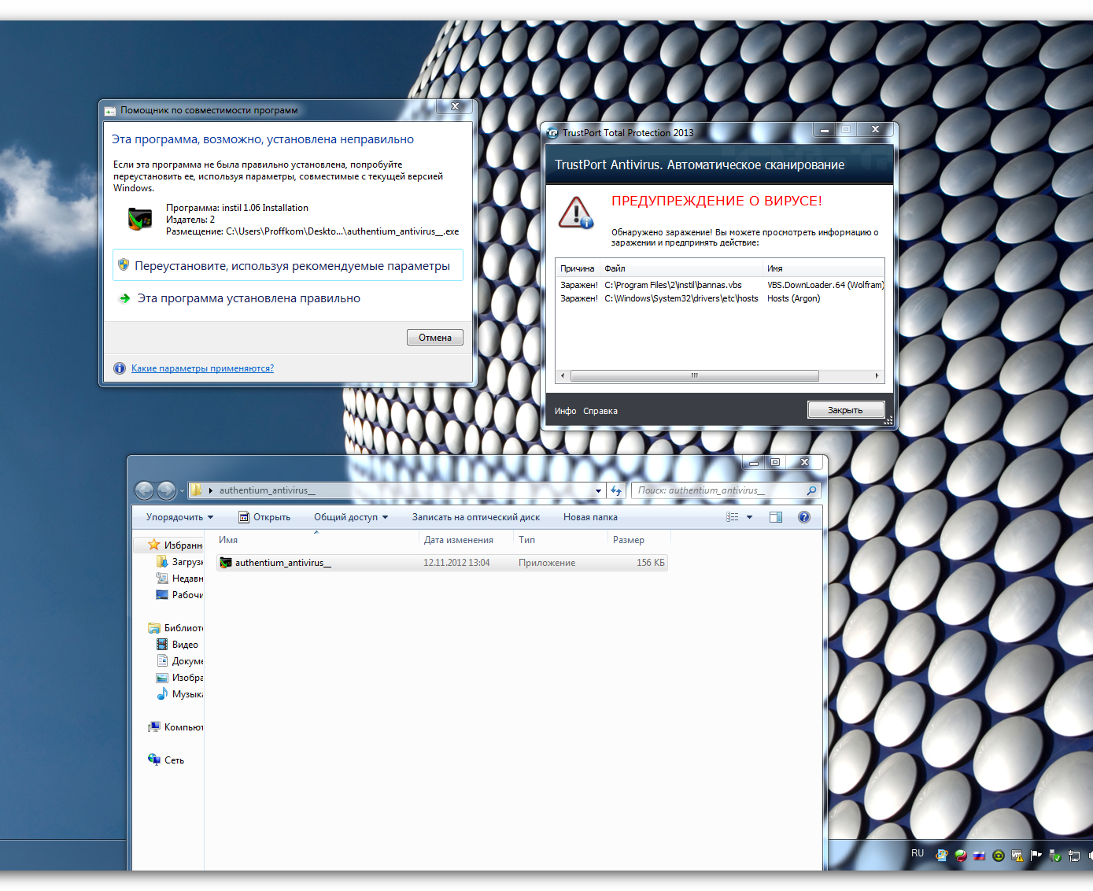This screenshot has height=891, width=1093.
Task: Select the etc\hosts infected row
Action: 720,298
